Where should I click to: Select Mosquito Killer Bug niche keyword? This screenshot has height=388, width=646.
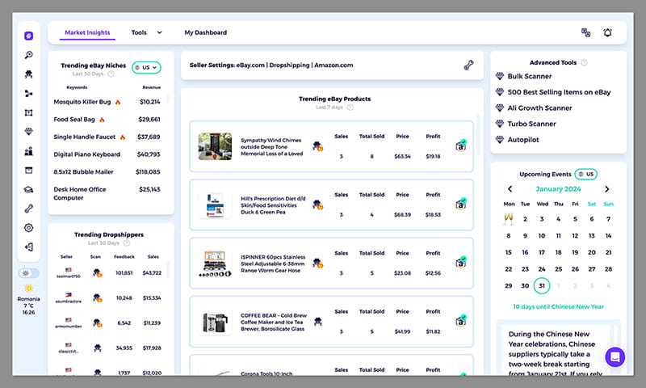82,102
